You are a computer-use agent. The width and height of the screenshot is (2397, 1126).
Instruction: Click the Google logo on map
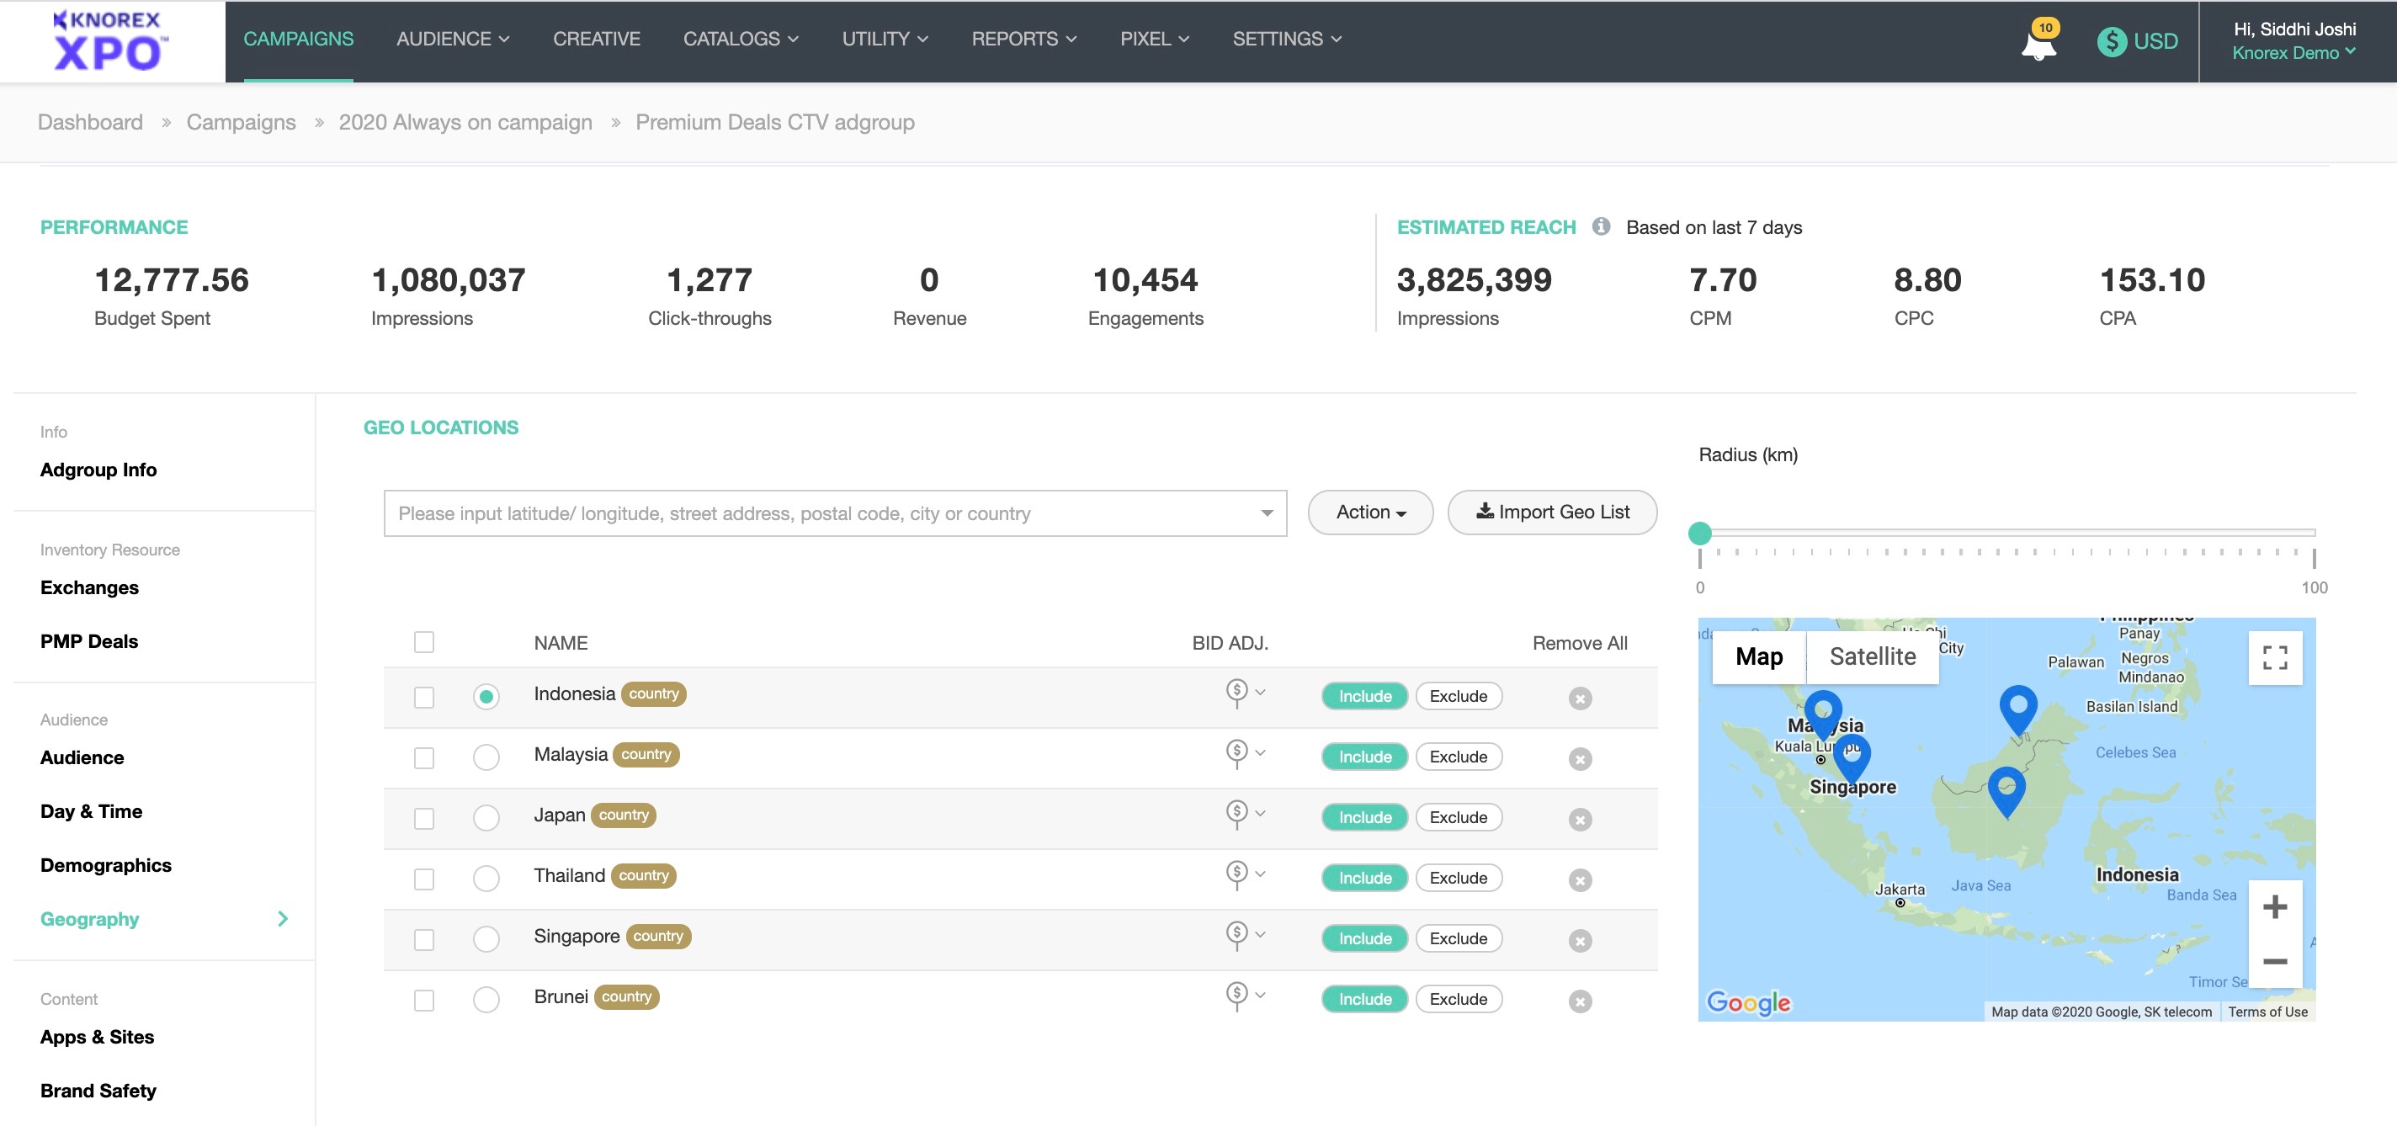[x=1748, y=1002]
